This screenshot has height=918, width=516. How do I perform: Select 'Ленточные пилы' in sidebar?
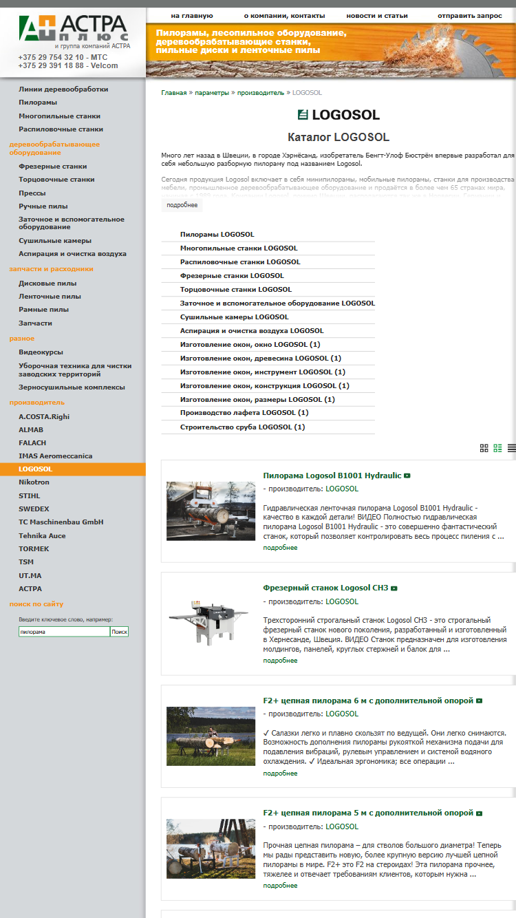point(50,297)
